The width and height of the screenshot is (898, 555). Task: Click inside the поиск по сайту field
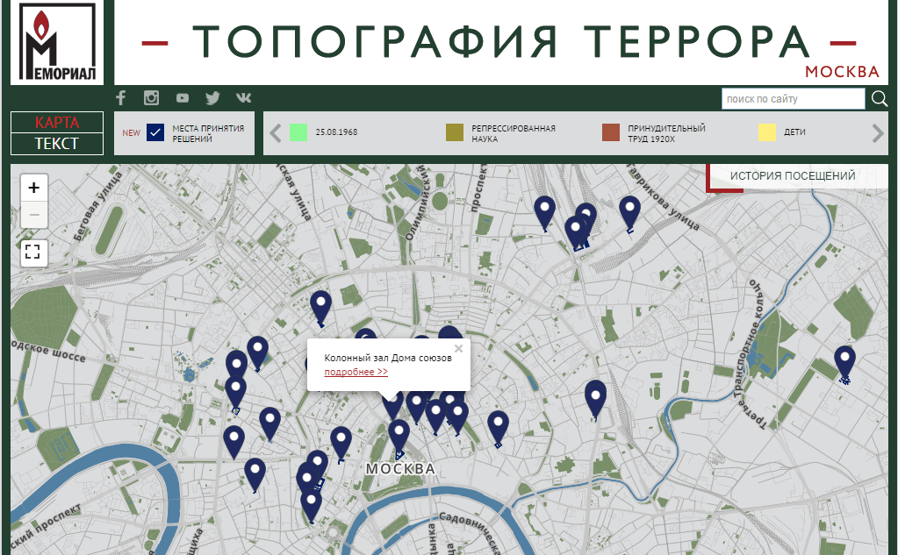pos(794,99)
